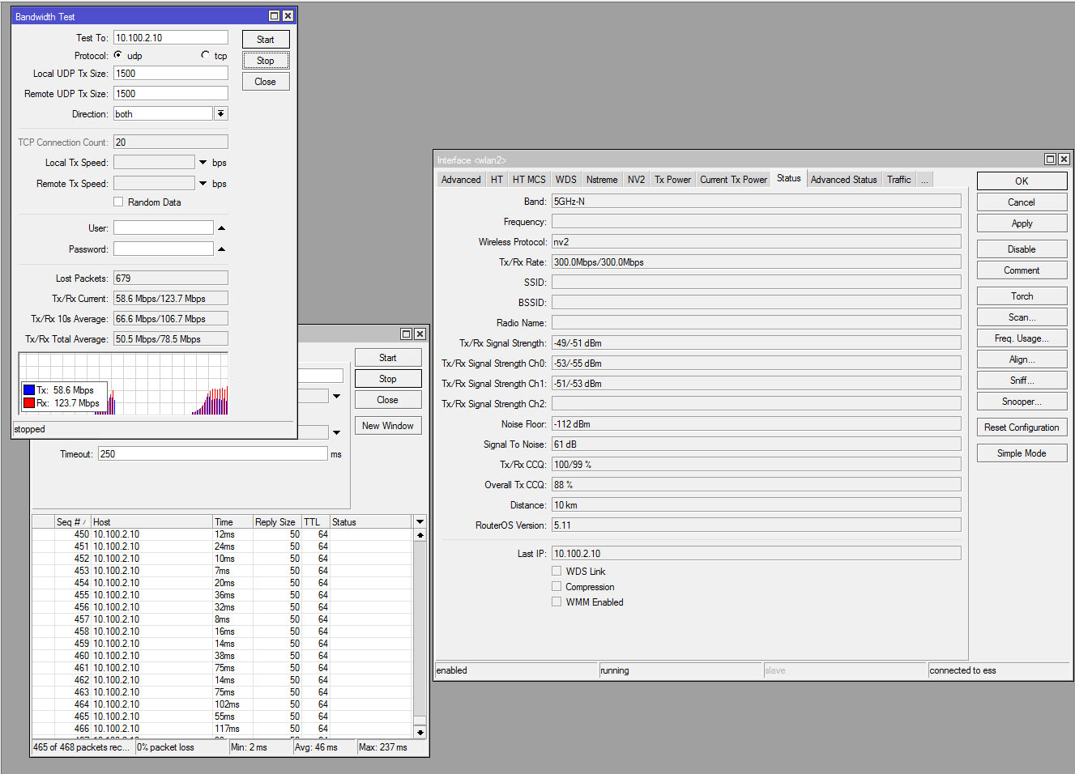Viewport: 1075px width, 774px height.
Task: Click scroll-up arrow in ping results list
Action: [x=420, y=535]
